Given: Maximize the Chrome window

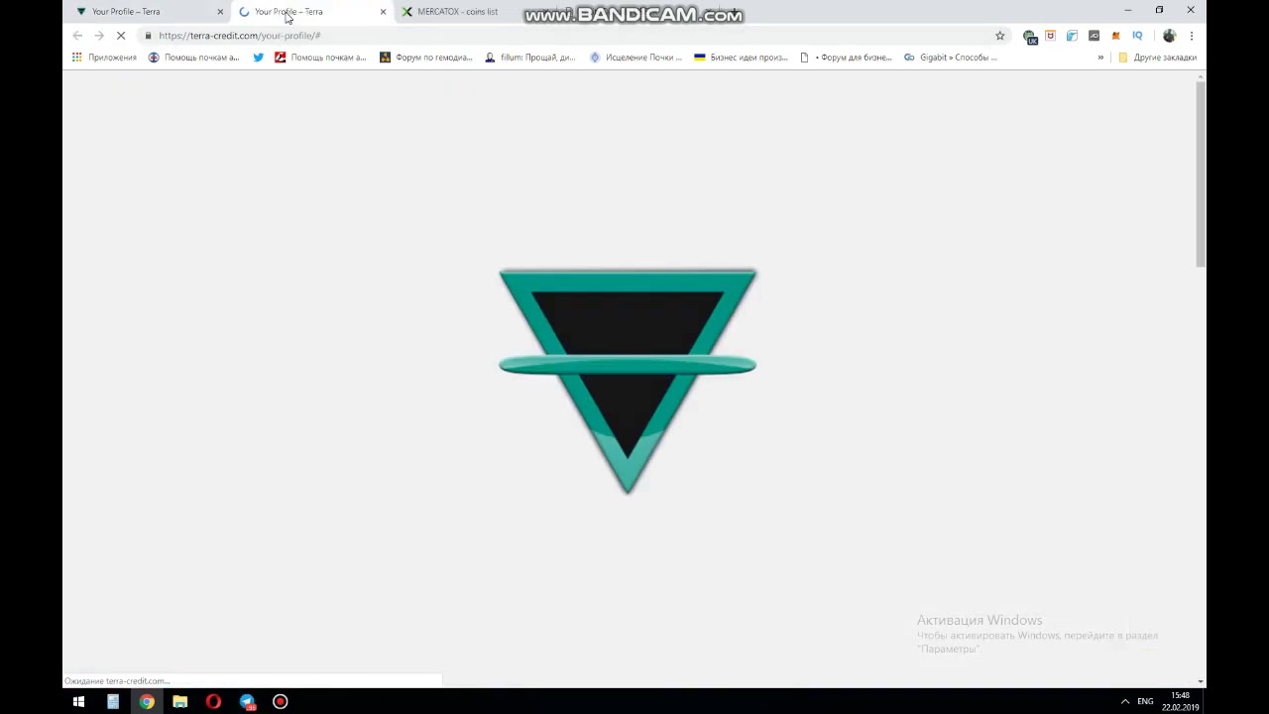Looking at the screenshot, I should [1159, 10].
